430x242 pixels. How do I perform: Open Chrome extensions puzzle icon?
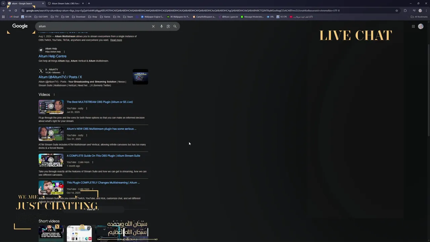point(405,10)
